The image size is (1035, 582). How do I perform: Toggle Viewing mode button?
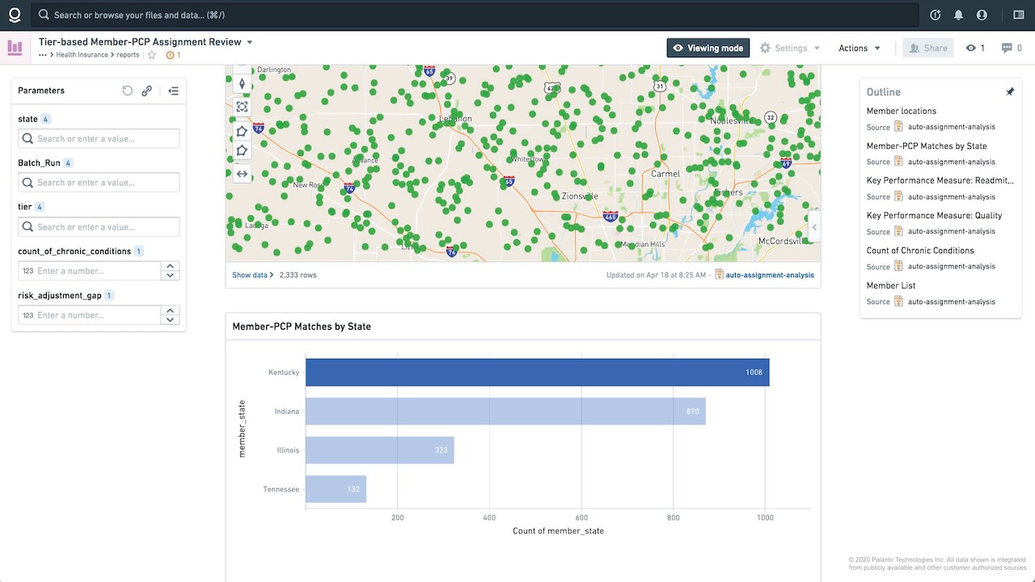tap(708, 48)
